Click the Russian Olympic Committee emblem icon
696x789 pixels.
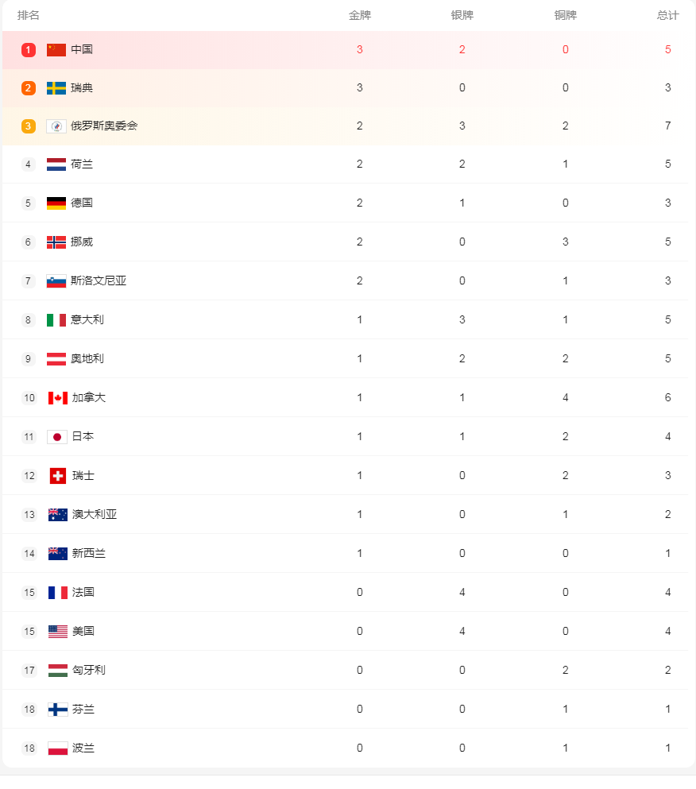click(56, 126)
